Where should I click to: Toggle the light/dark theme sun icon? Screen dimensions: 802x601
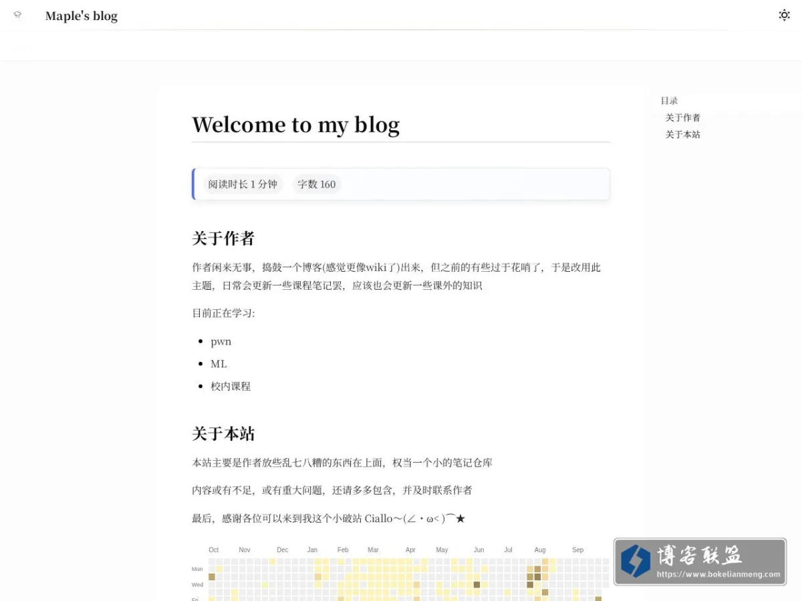[784, 15]
